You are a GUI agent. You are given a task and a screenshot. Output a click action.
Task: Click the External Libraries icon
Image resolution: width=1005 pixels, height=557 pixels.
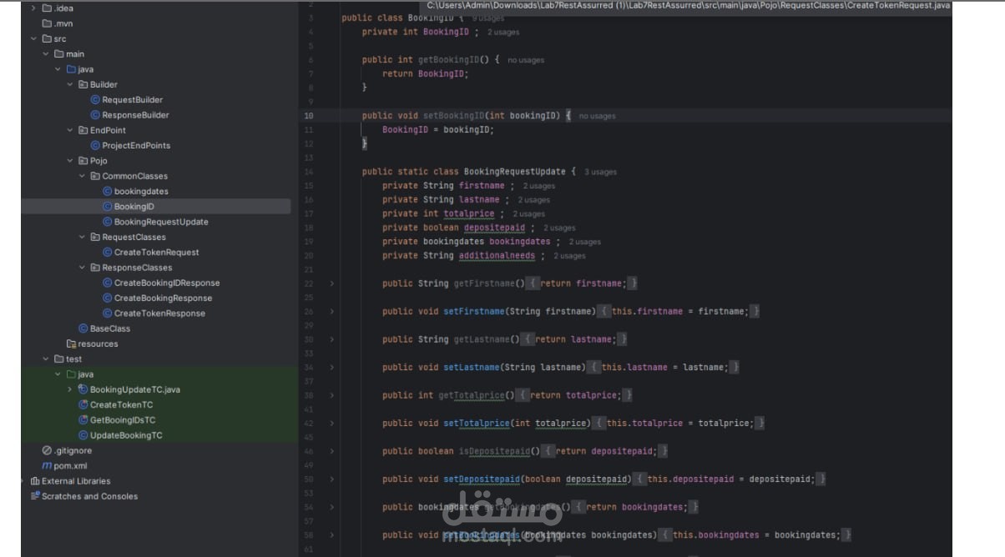pos(35,481)
